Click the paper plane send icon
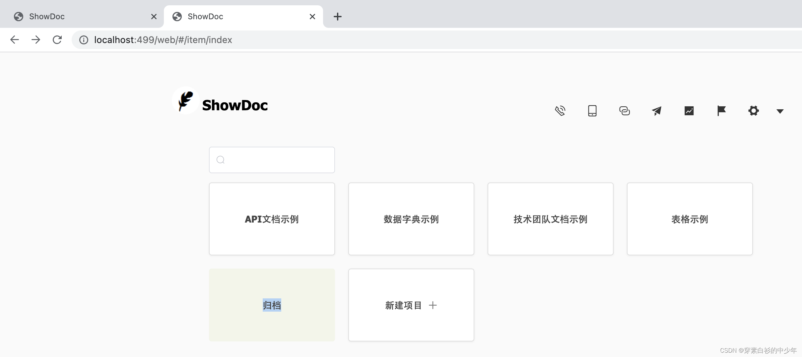Image resolution: width=802 pixels, height=357 pixels. click(x=656, y=111)
